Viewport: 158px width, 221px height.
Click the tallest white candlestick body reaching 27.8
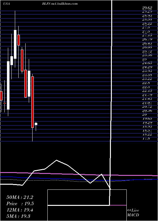tap(15, 44)
